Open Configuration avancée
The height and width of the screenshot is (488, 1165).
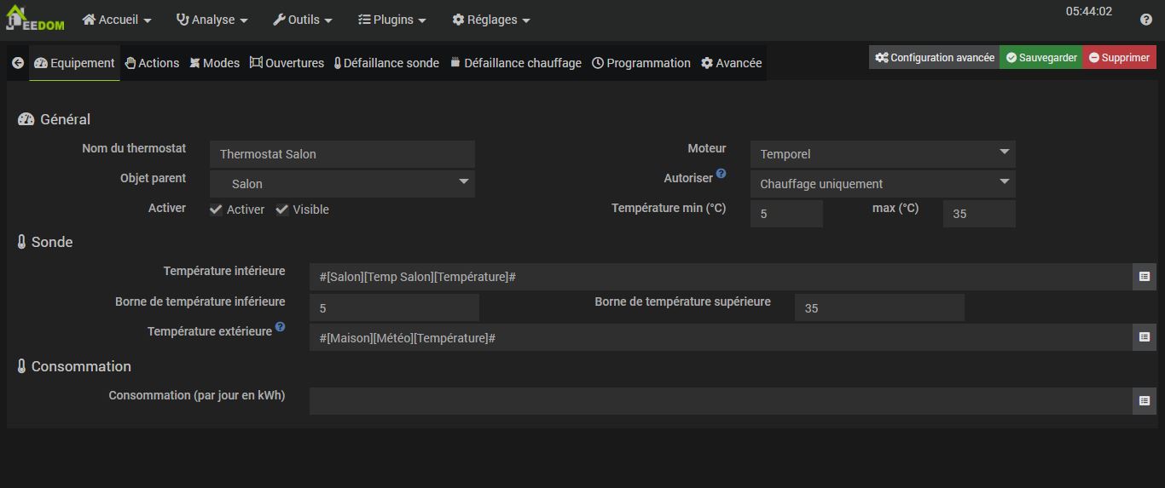[x=934, y=58]
